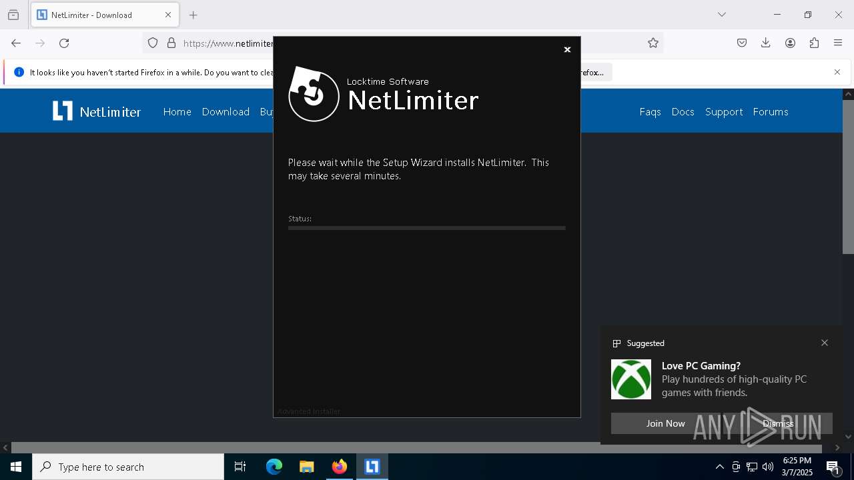Open the Faqs link
The image size is (854, 480).
coord(650,112)
